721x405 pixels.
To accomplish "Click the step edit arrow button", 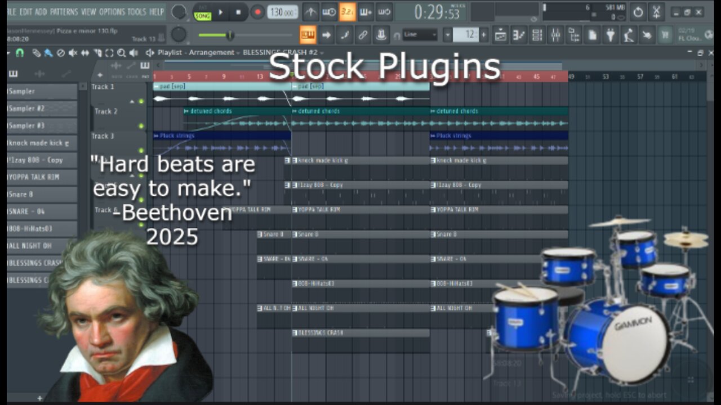I will (326, 35).
